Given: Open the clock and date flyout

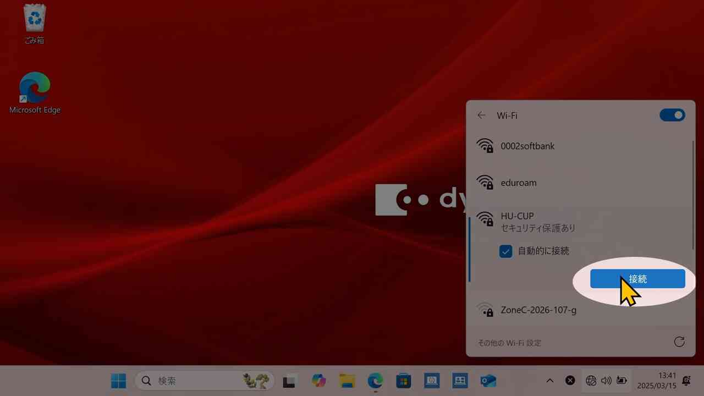Looking at the screenshot, I should coord(657,381).
